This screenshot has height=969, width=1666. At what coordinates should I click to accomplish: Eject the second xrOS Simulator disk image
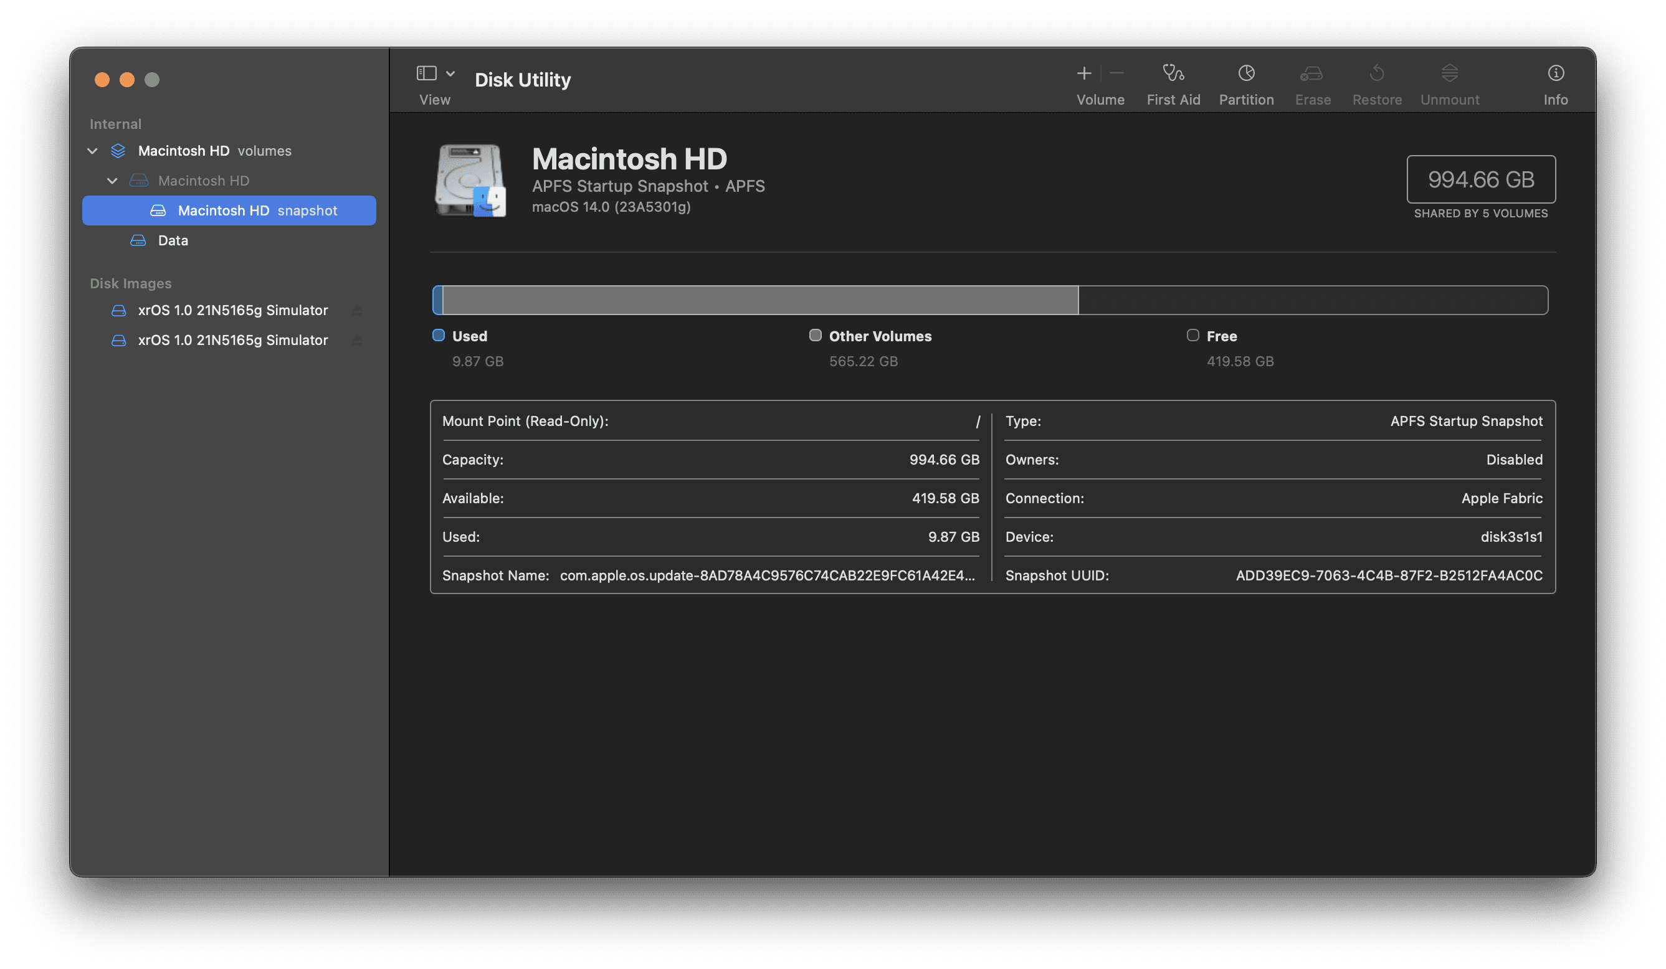[357, 340]
